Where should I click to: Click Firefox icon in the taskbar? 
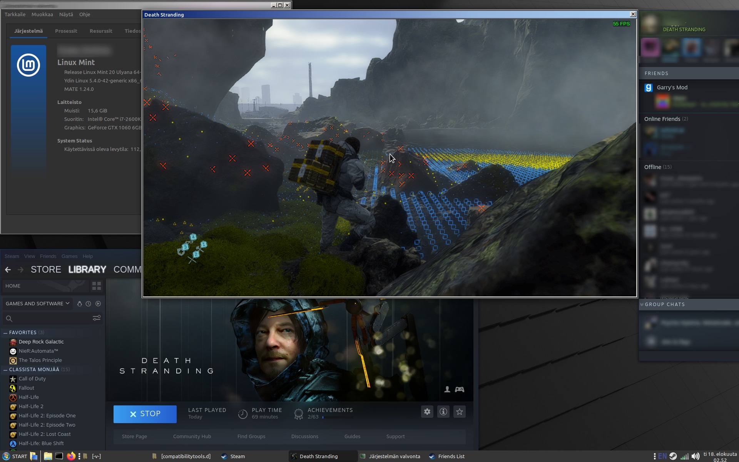click(x=71, y=456)
